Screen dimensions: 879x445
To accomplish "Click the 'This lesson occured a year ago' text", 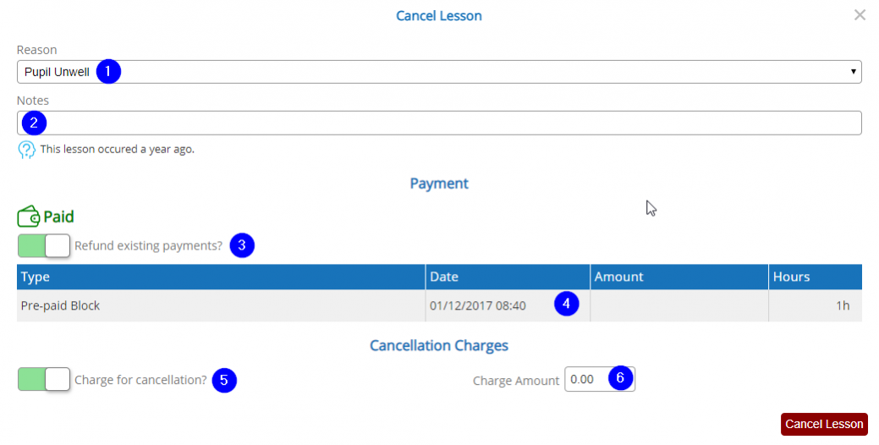I will 117,149.
